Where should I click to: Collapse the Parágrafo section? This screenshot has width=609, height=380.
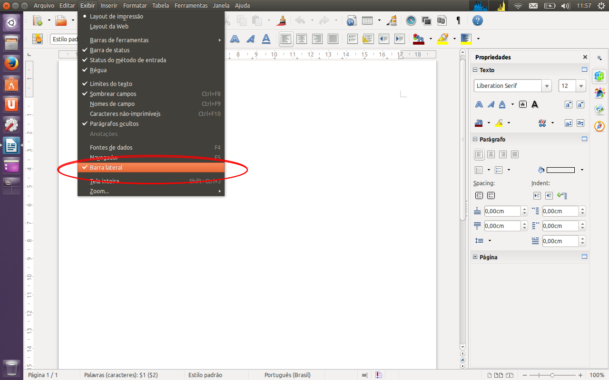[x=475, y=140]
